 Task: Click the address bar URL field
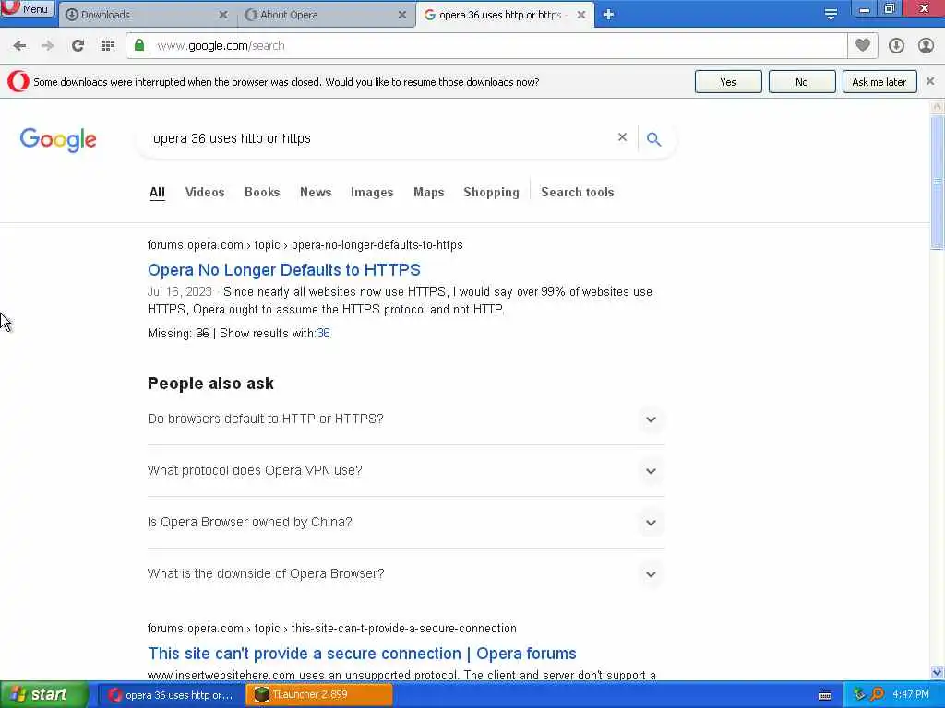(499, 46)
